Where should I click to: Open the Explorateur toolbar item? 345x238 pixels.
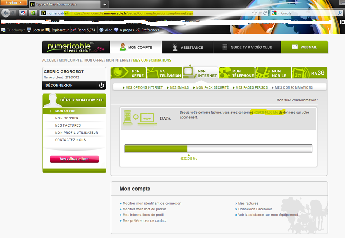pyautogui.click(x=57, y=30)
